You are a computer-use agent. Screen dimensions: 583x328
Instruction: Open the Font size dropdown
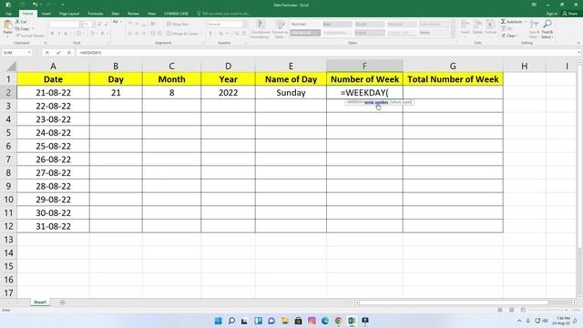93,25
